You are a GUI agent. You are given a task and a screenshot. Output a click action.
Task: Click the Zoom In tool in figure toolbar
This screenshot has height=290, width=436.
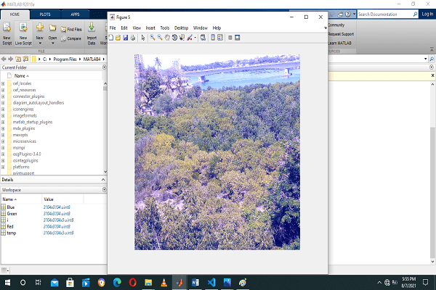pyautogui.click(x=153, y=37)
